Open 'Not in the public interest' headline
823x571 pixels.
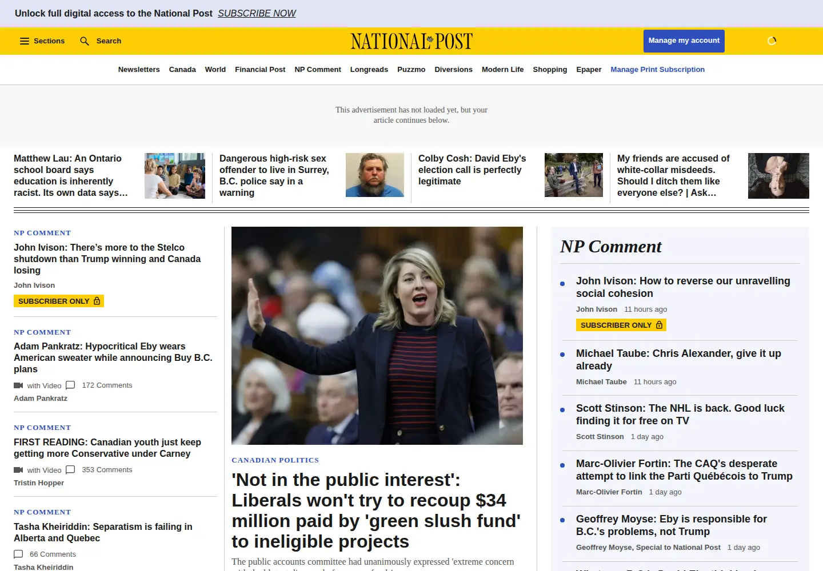coord(376,510)
